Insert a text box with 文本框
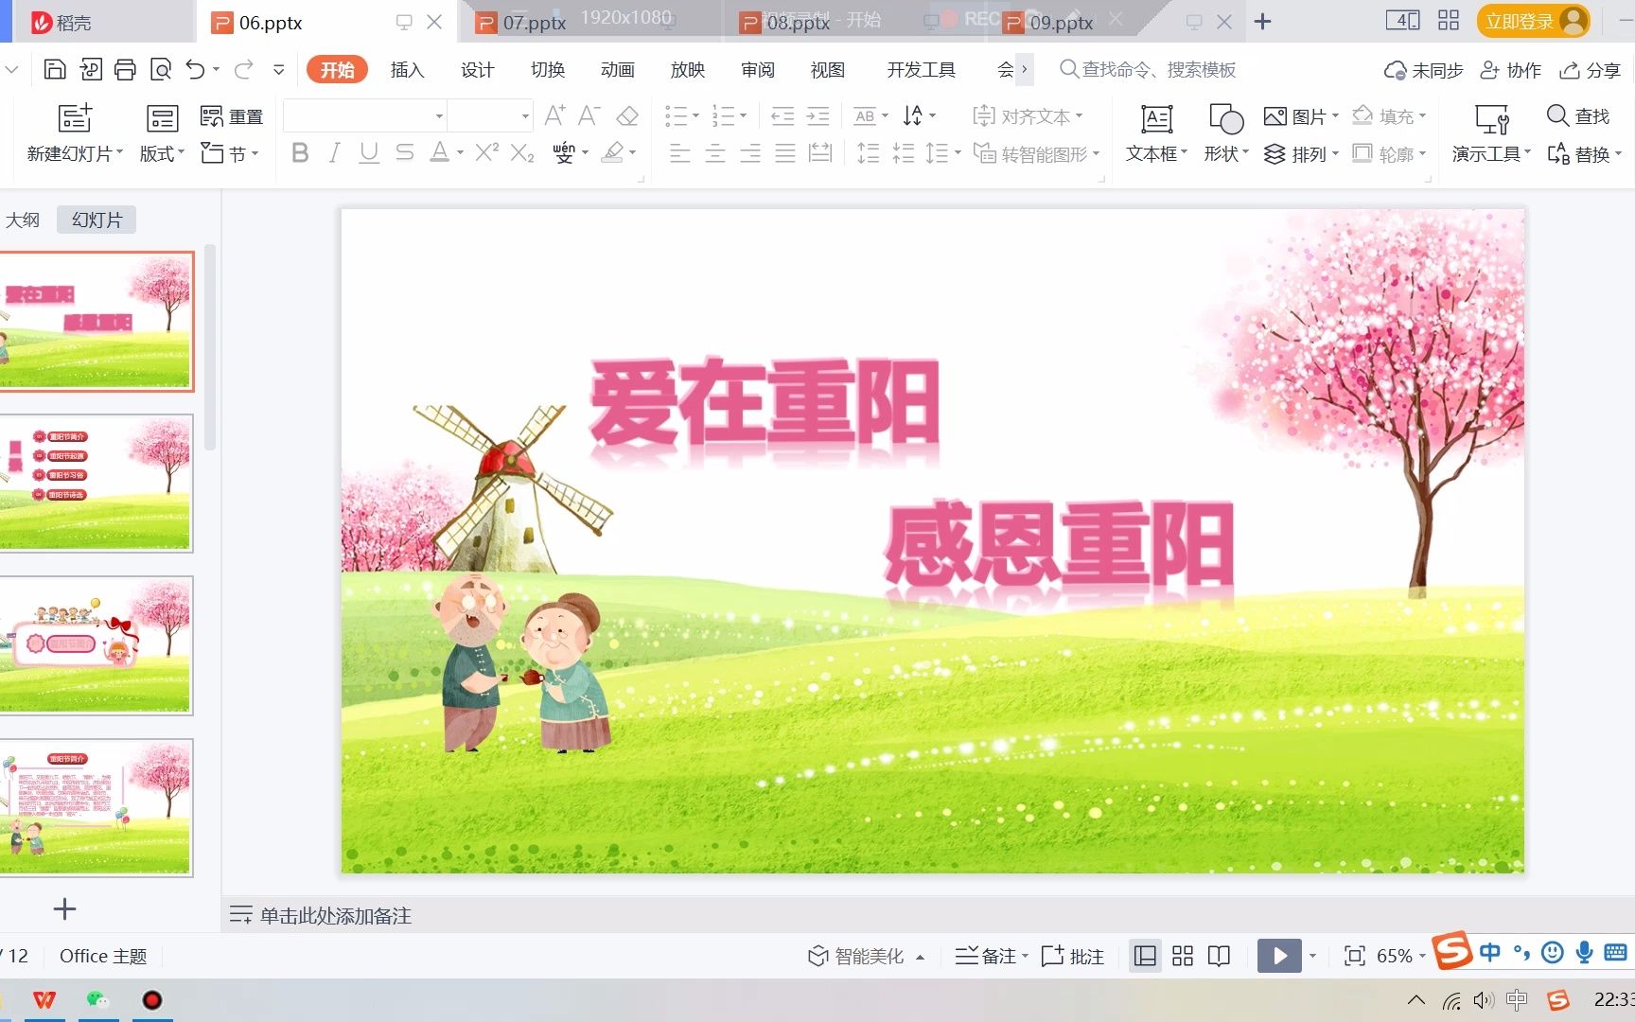Screen dimensions: 1635x1022 1156,132
